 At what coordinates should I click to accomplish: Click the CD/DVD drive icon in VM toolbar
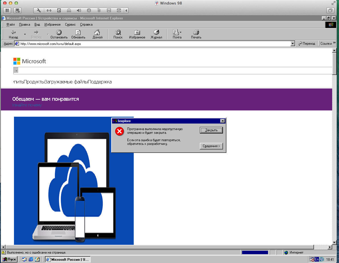click(69, 10)
